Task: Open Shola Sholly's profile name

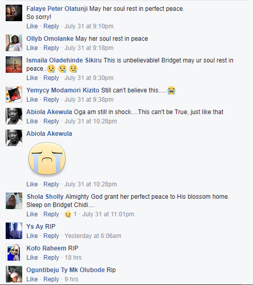Action: pyautogui.click(x=45, y=197)
